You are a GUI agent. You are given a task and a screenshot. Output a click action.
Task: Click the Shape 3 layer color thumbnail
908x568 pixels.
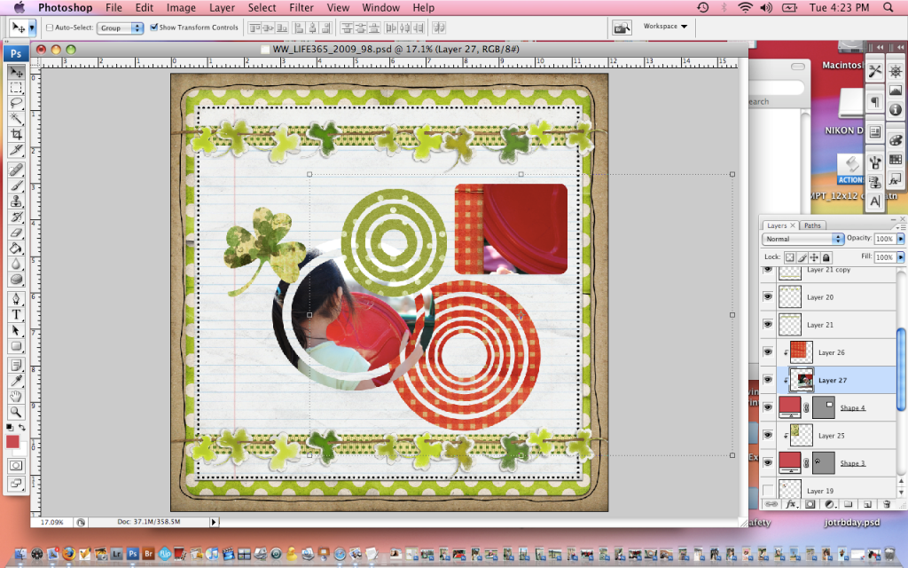click(x=790, y=462)
